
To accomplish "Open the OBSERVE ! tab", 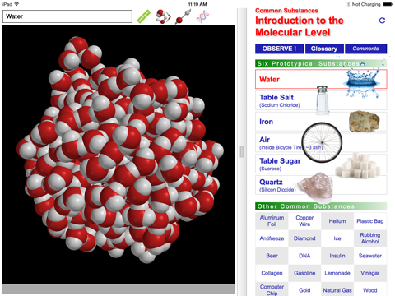I will tap(280, 49).
